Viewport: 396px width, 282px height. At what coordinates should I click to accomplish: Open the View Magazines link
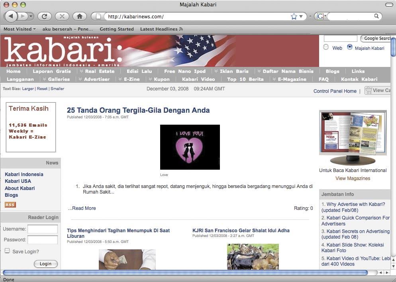(x=353, y=178)
